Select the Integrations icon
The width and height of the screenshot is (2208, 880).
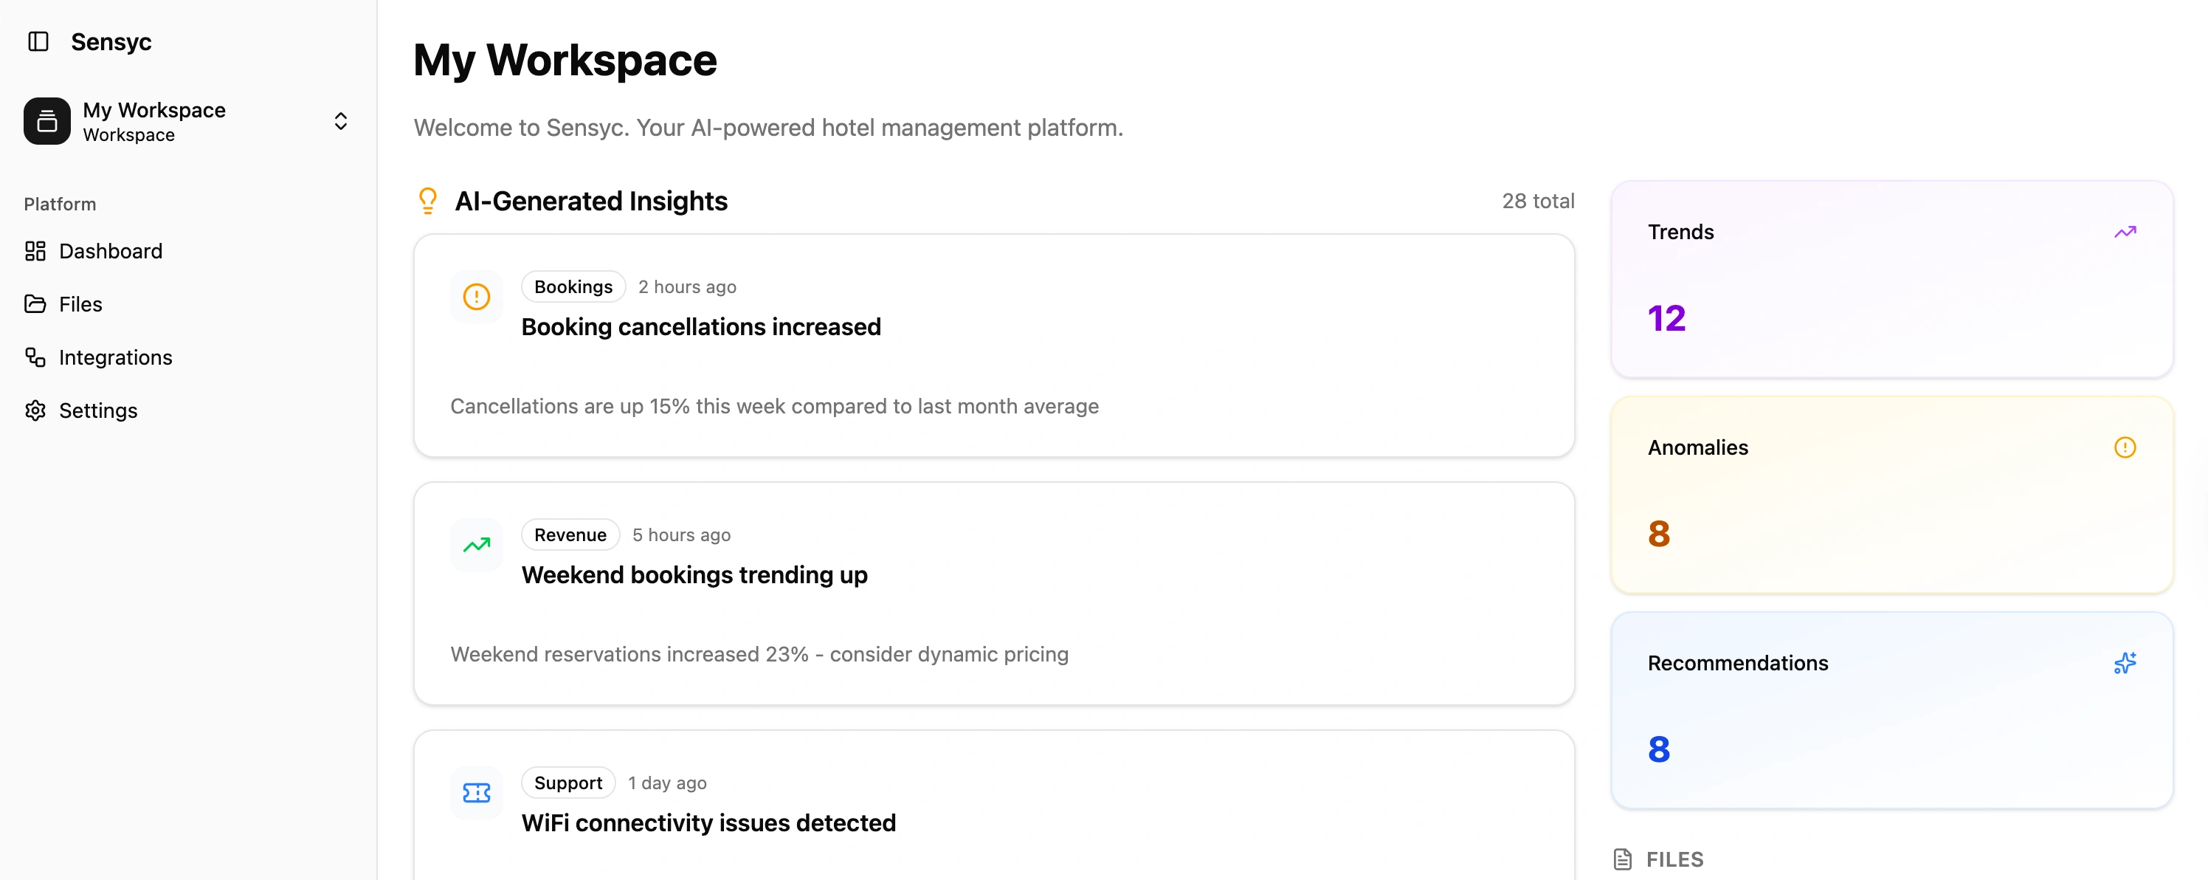point(34,357)
